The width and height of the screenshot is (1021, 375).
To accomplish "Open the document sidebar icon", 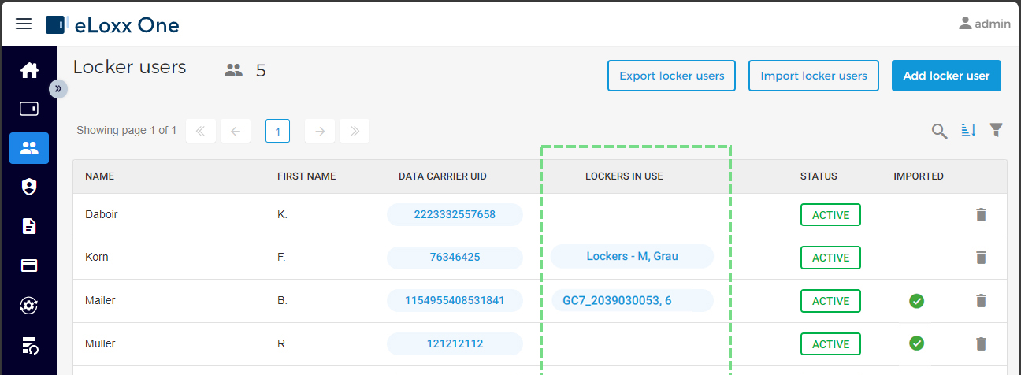I will click(x=29, y=226).
